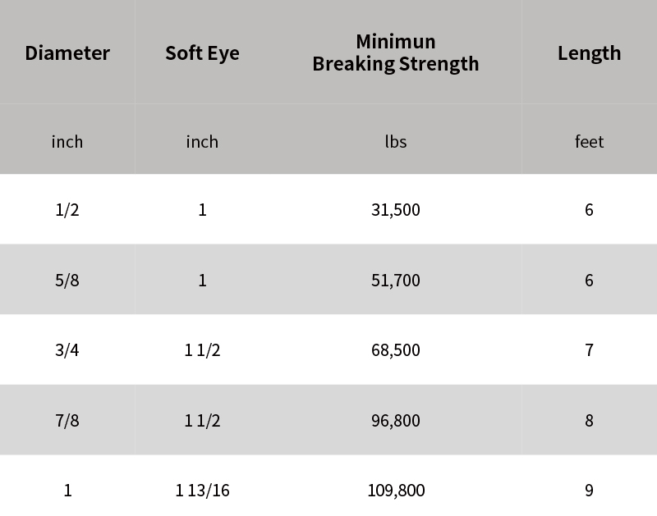The height and width of the screenshot is (516, 657).
Task: Click the Minimun Breaking Strength header
Action: point(396,53)
